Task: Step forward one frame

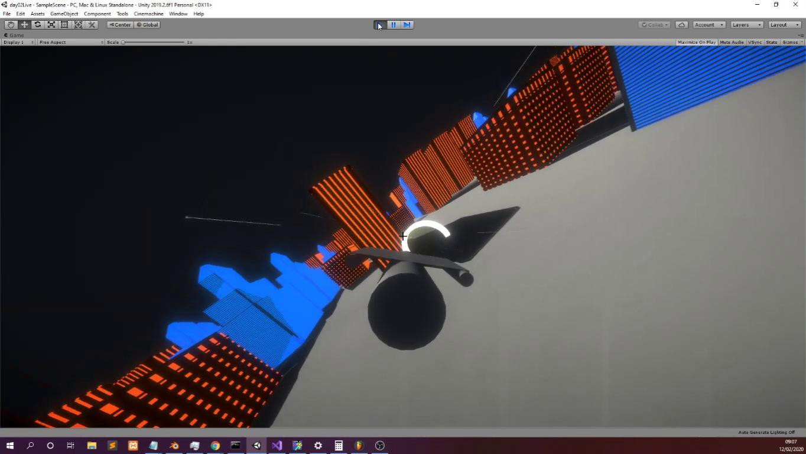Action: (407, 25)
